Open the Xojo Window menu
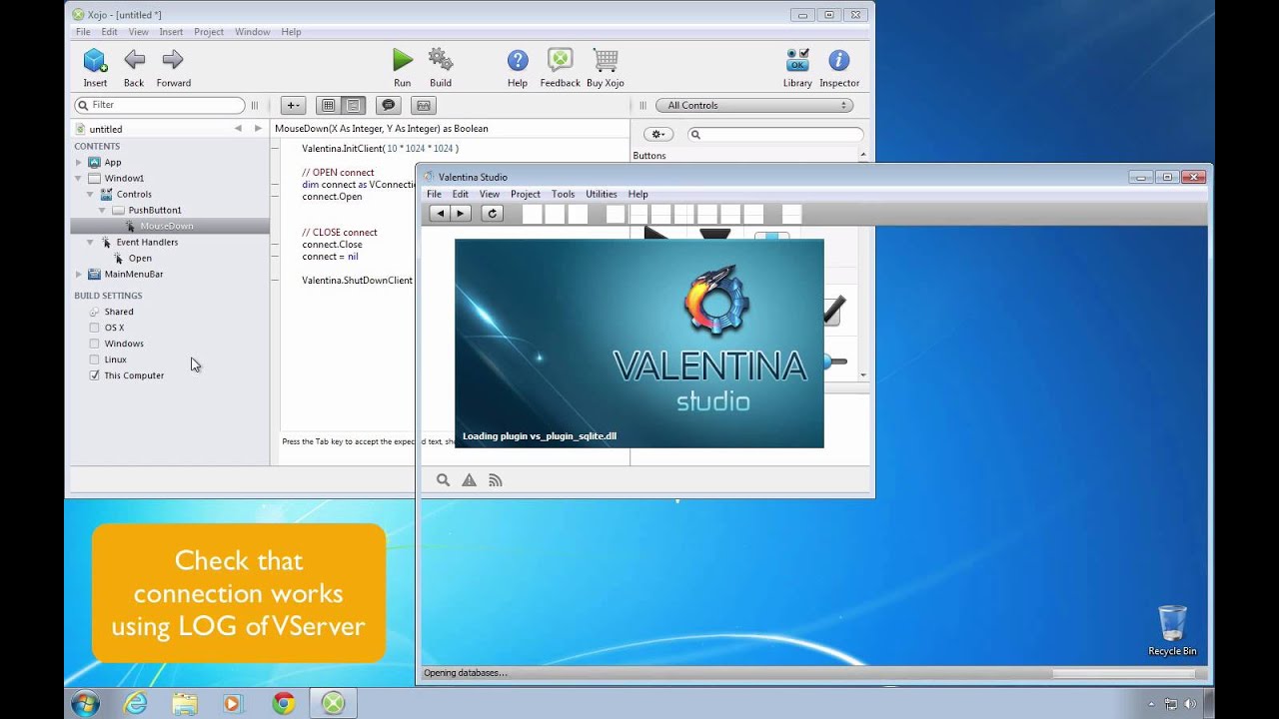 pyautogui.click(x=252, y=32)
